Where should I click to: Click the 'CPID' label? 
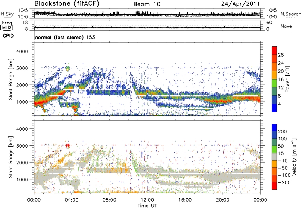tap(8, 36)
